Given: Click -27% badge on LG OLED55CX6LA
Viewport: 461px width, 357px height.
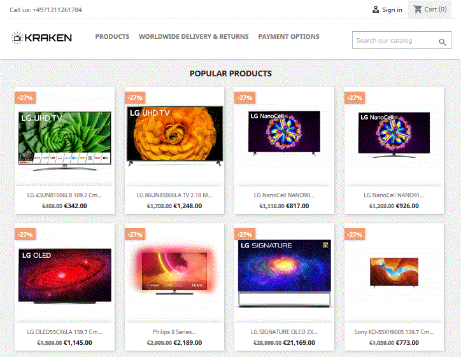Looking at the screenshot, I should (x=25, y=234).
